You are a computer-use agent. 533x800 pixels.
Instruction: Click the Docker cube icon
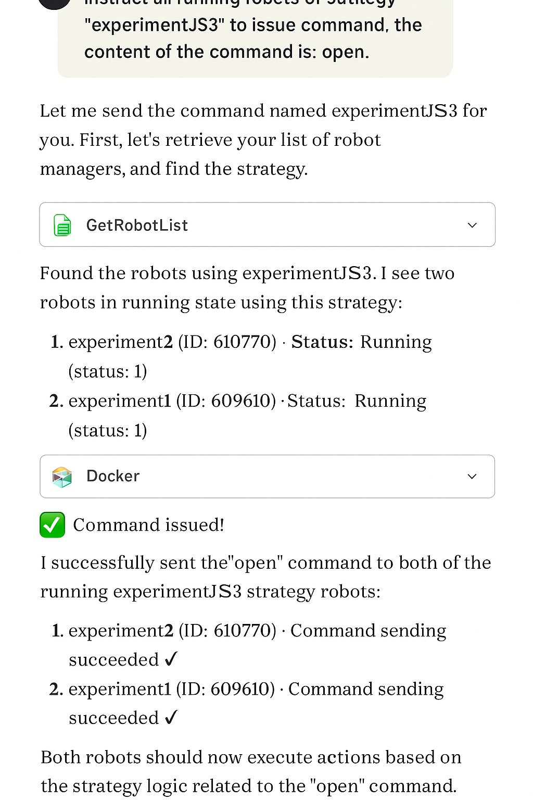62,477
